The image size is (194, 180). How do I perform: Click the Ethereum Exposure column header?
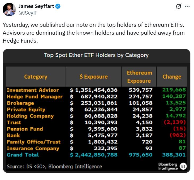click(139, 77)
